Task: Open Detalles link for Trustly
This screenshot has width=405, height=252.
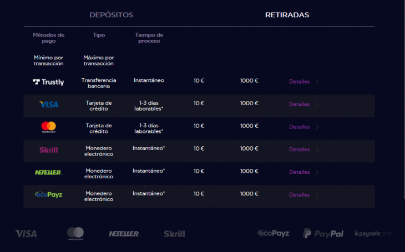Action: pos(300,82)
